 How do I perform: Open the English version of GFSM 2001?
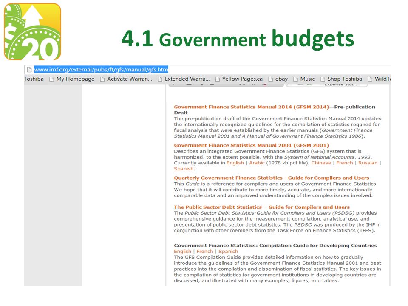(x=235, y=163)
